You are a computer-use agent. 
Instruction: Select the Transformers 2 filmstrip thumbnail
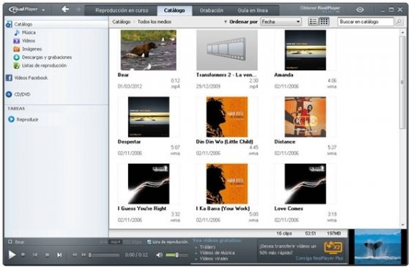point(227,50)
